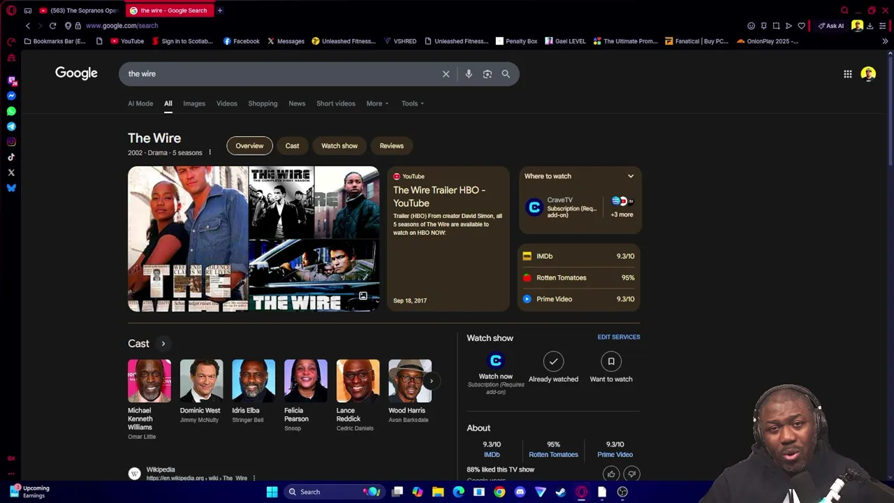Show more bookmarks with the double chevron
The height and width of the screenshot is (503, 894).
coord(885,41)
